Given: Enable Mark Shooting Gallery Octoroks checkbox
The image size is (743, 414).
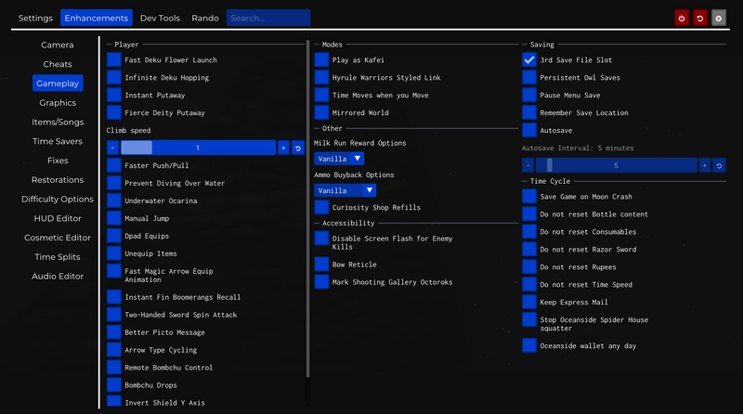Looking at the screenshot, I should pyautogui.click(x=321, y=281).
